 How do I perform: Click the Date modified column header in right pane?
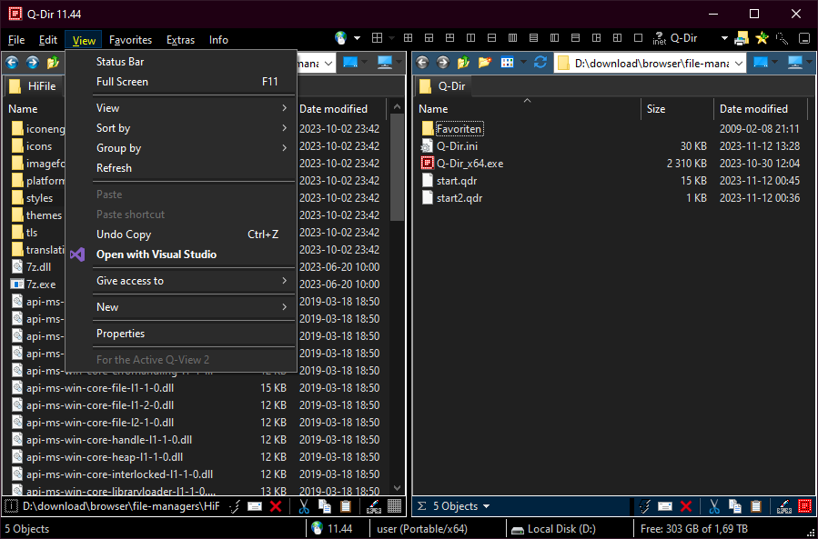(753, 109)
